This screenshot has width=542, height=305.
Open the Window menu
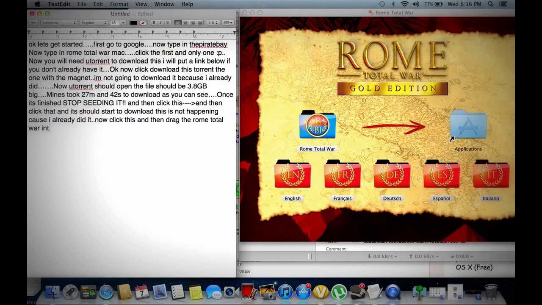164,4
